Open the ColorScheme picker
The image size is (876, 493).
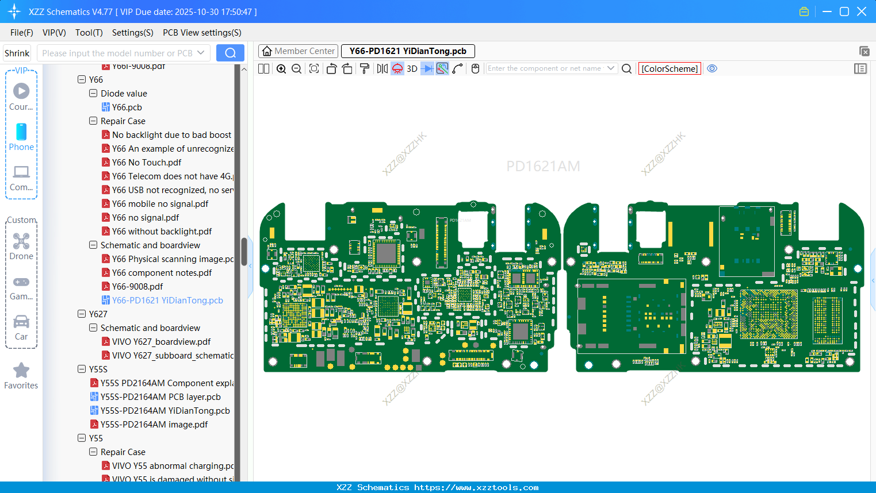pos(670,68)
